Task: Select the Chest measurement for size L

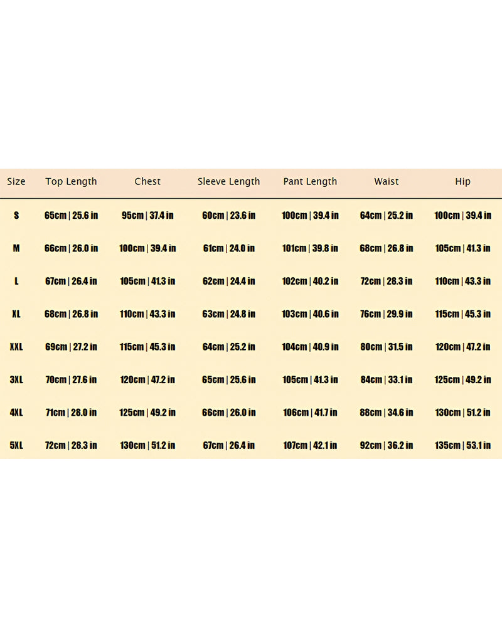Action: point(147,281)
